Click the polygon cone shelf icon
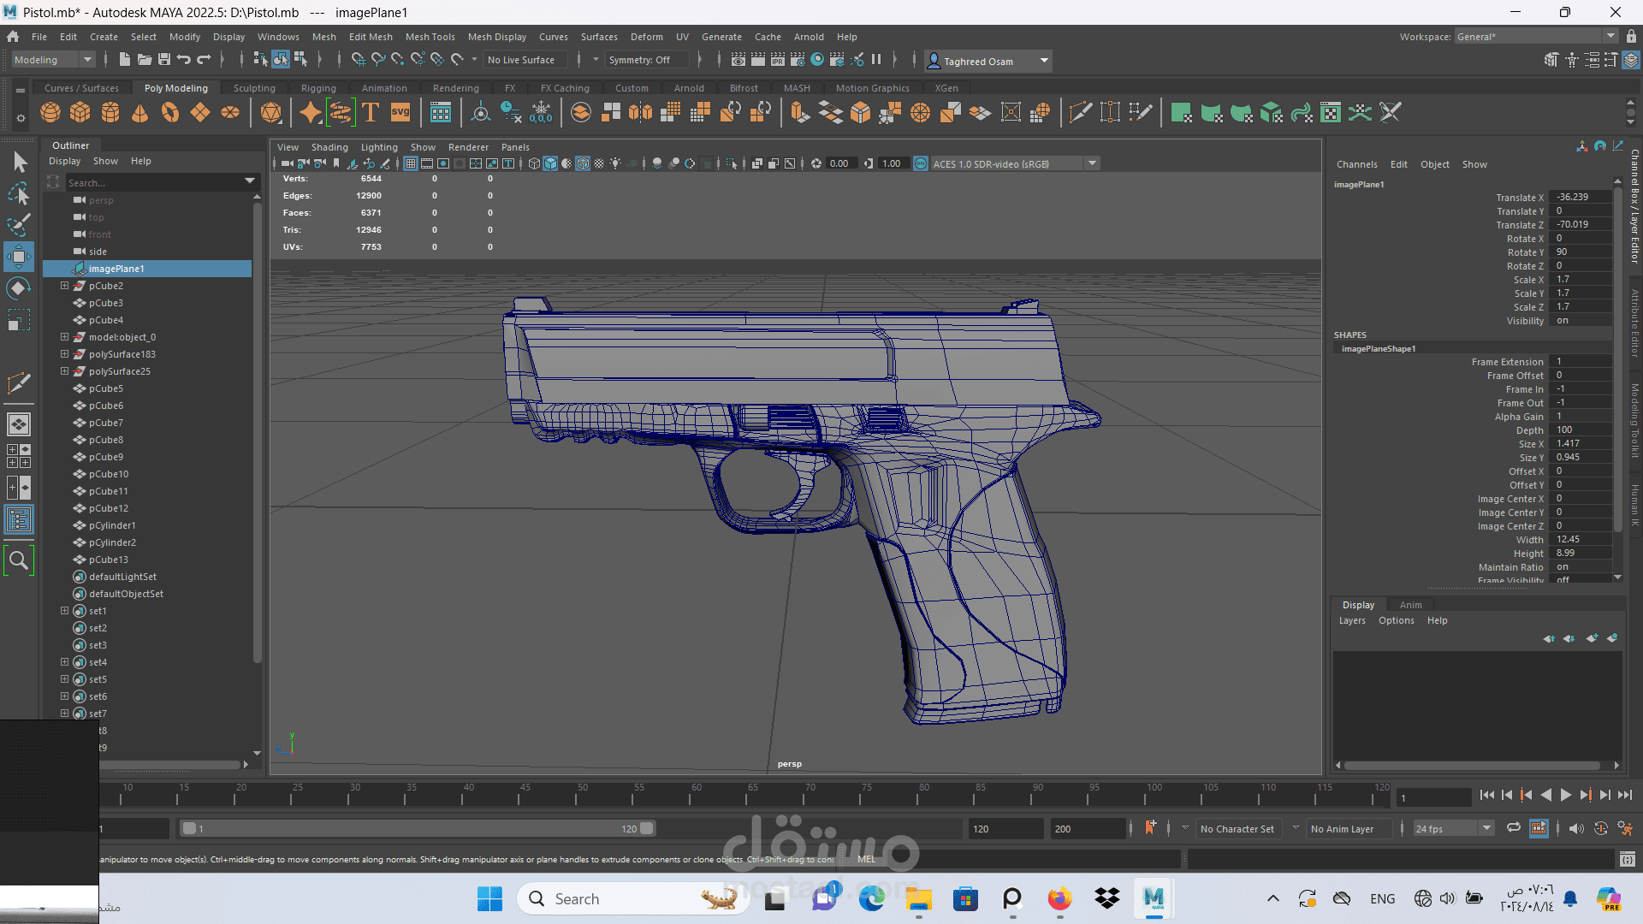1643x924 pixels. click(140, 113)
